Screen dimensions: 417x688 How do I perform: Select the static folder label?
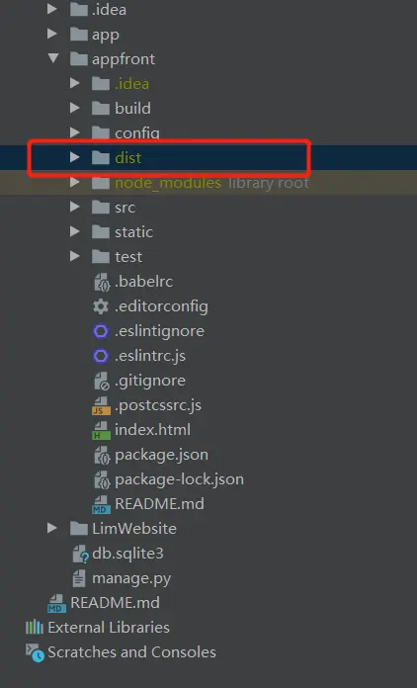133,231
